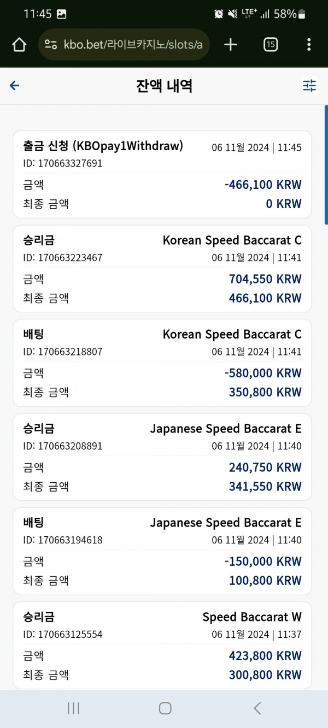
Task: Select the Japanese Speed Baccarat E win entry
Action: (x=162, y=457)
